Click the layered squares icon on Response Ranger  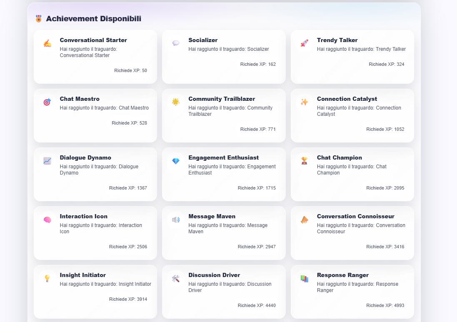click(304, 278)
